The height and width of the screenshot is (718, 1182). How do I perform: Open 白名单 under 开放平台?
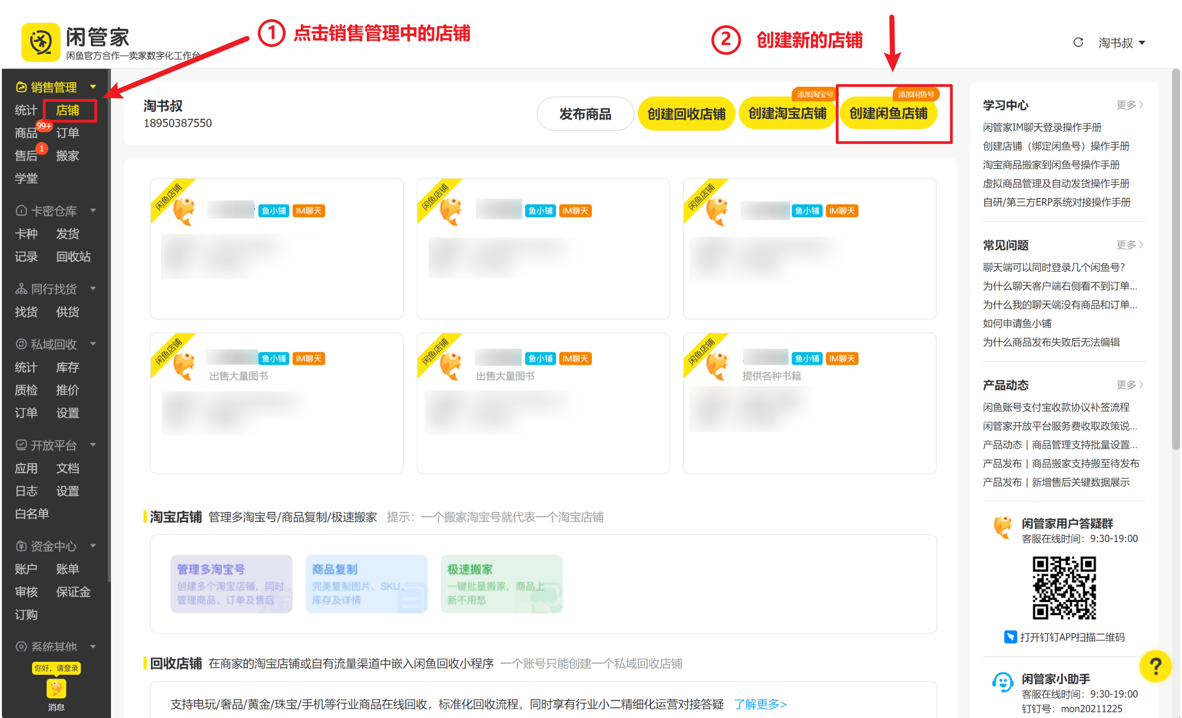[x=32, y=514]
